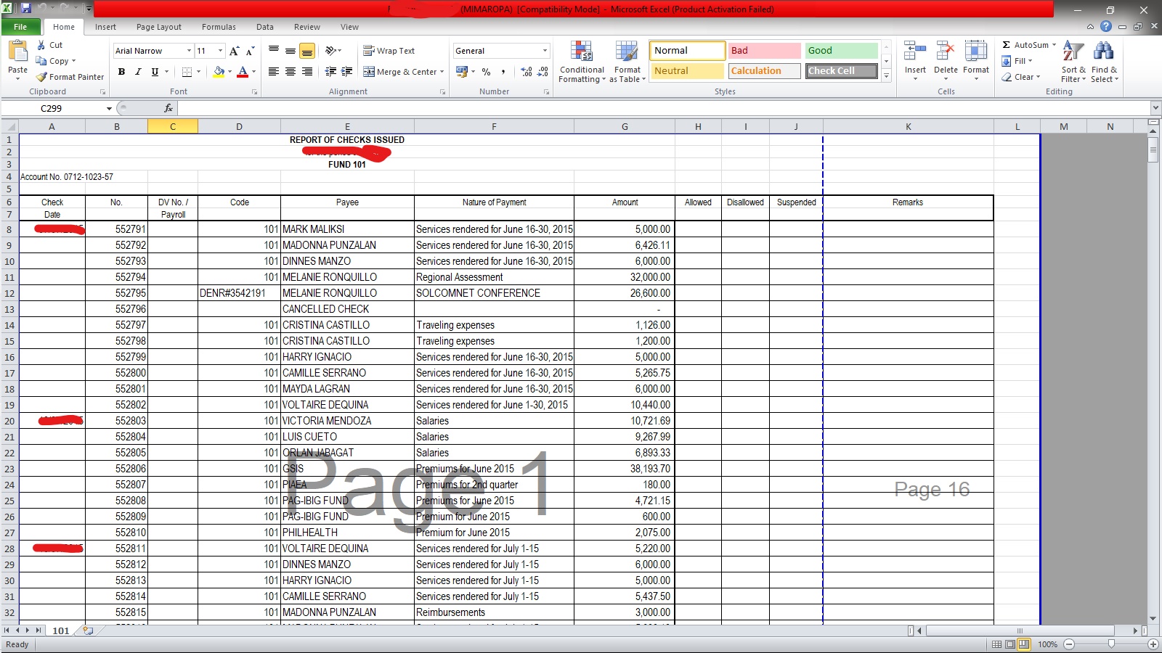Toggle left text alignment

(274, 72)
